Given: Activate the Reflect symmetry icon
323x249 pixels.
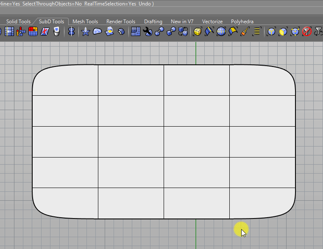Looking at the screenshot, I should pyautogui.click(x=71, y=31).
